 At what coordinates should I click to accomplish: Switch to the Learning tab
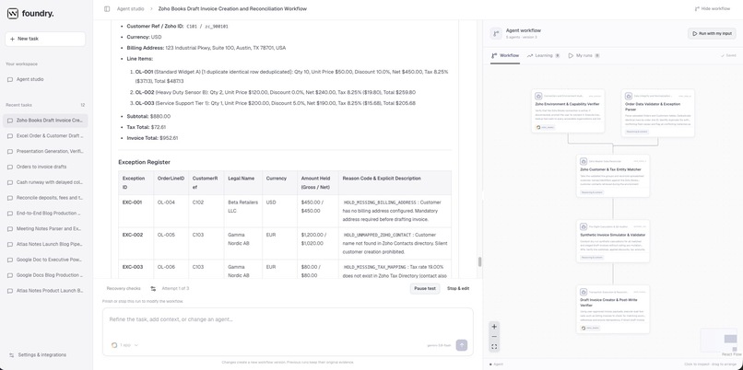pos(544,55)
